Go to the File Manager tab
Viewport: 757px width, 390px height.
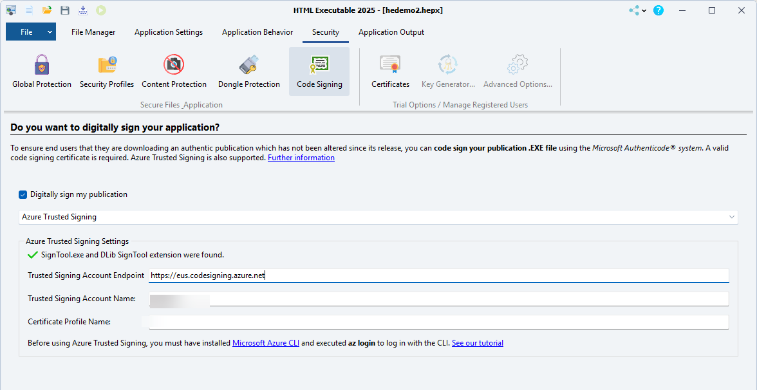[93, 32]
